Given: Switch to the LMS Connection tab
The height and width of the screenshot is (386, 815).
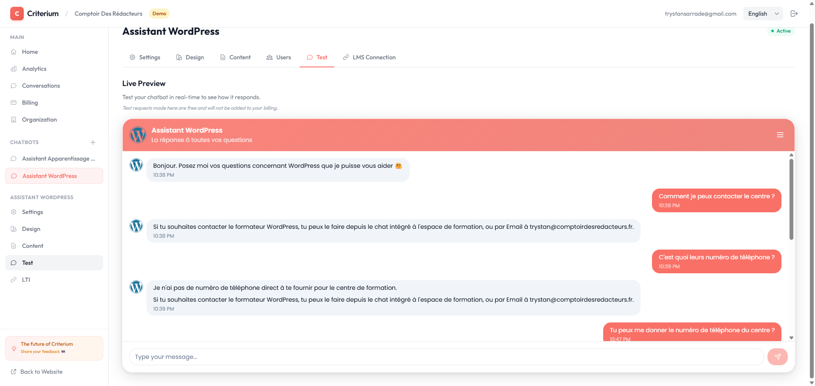Looking at the screenshot, I should click(x=369, y=57).
